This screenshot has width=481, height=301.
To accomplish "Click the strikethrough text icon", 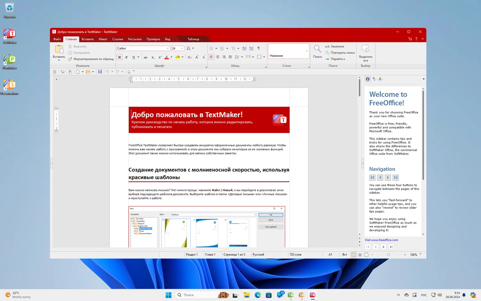I will pyautogui.click(x=146, y=58).
